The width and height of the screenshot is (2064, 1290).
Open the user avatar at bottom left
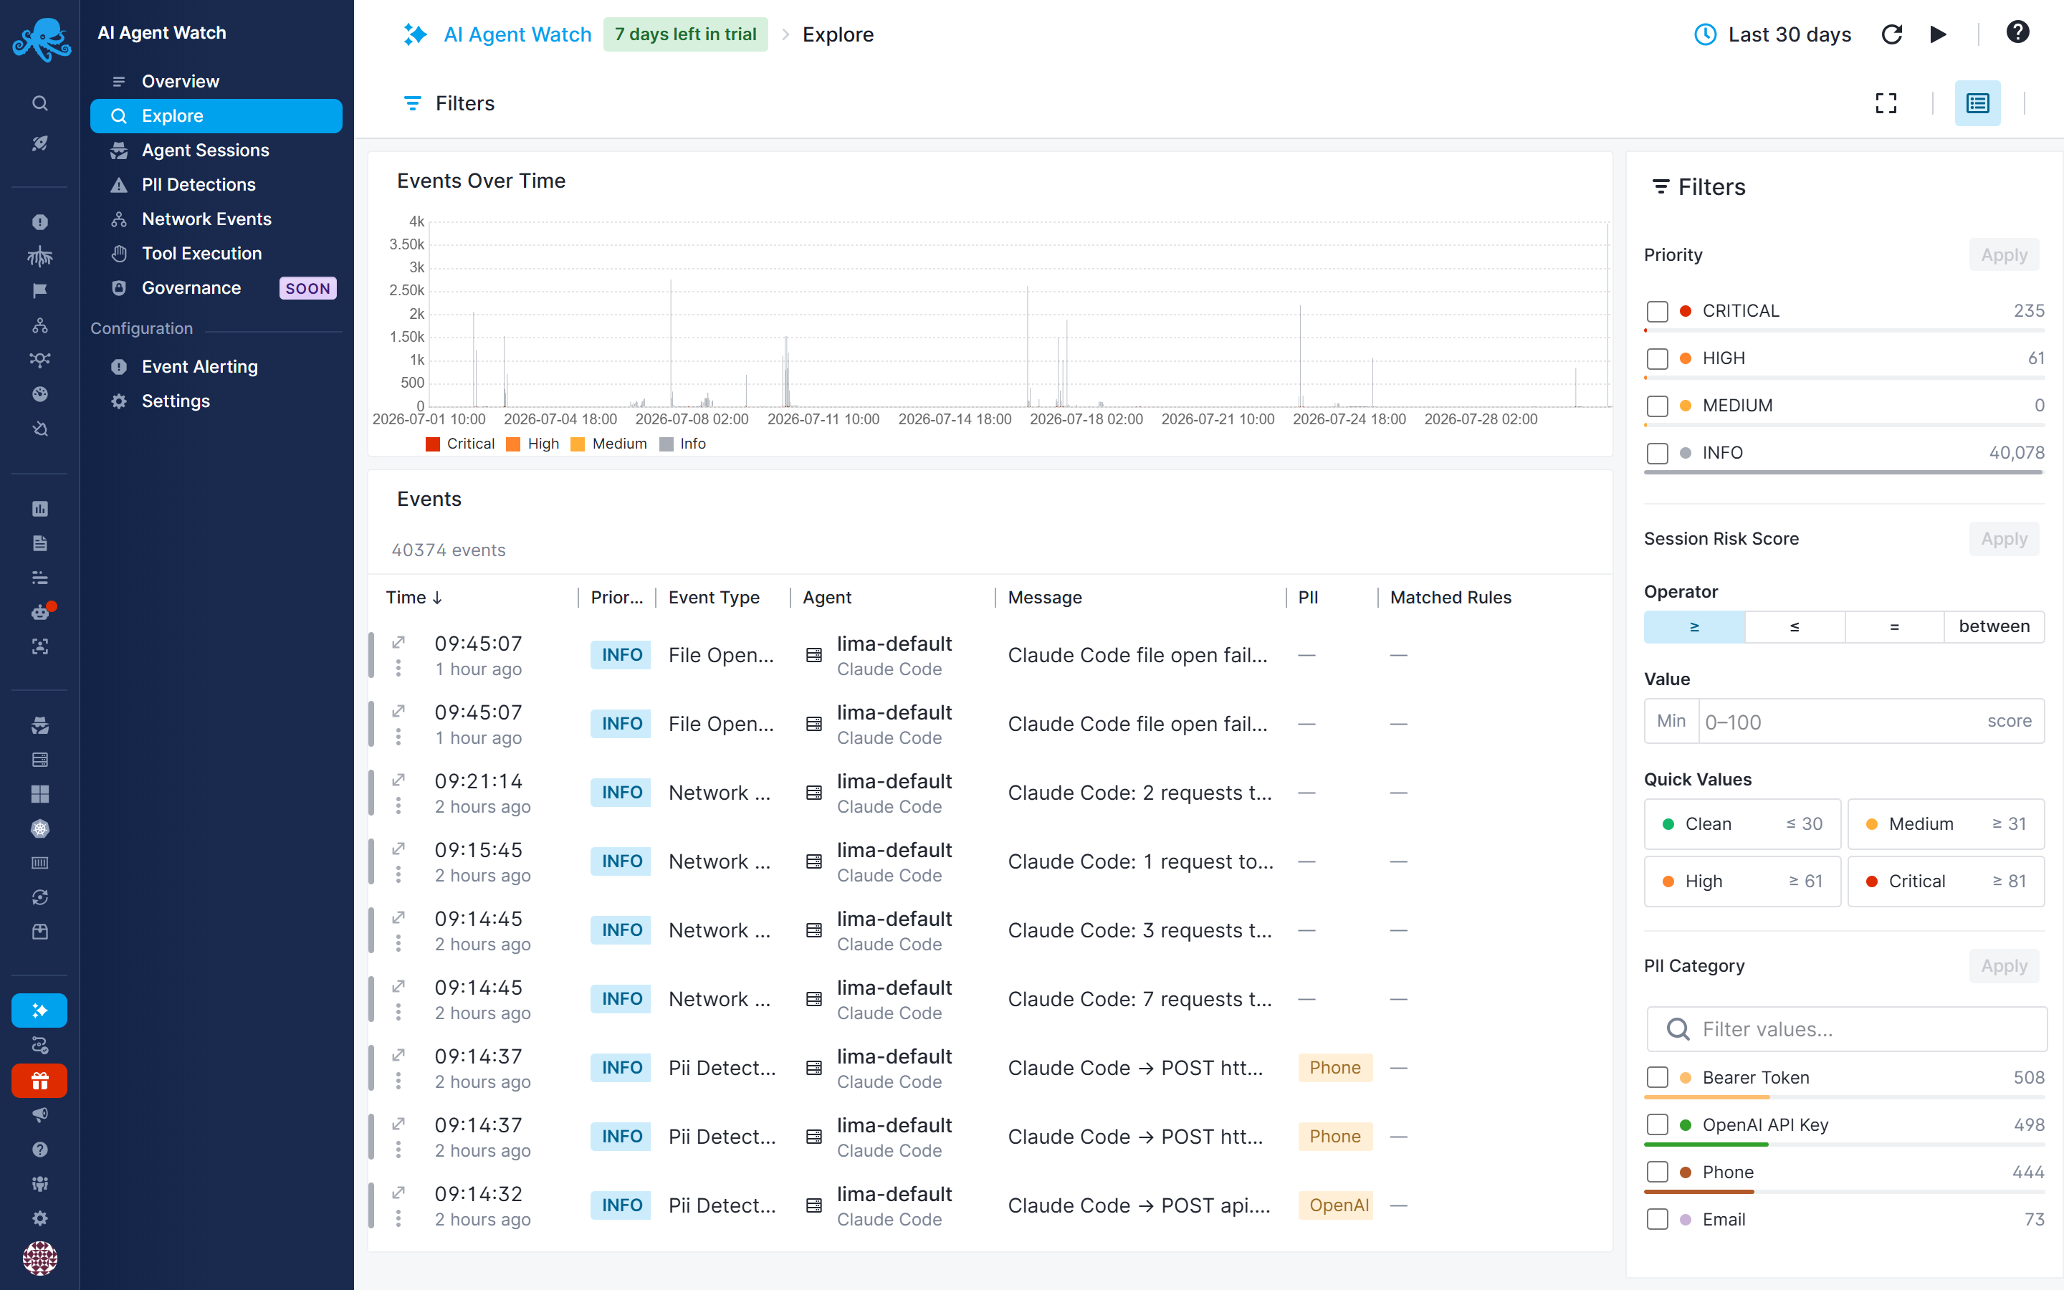click(x=40, y=1258)
